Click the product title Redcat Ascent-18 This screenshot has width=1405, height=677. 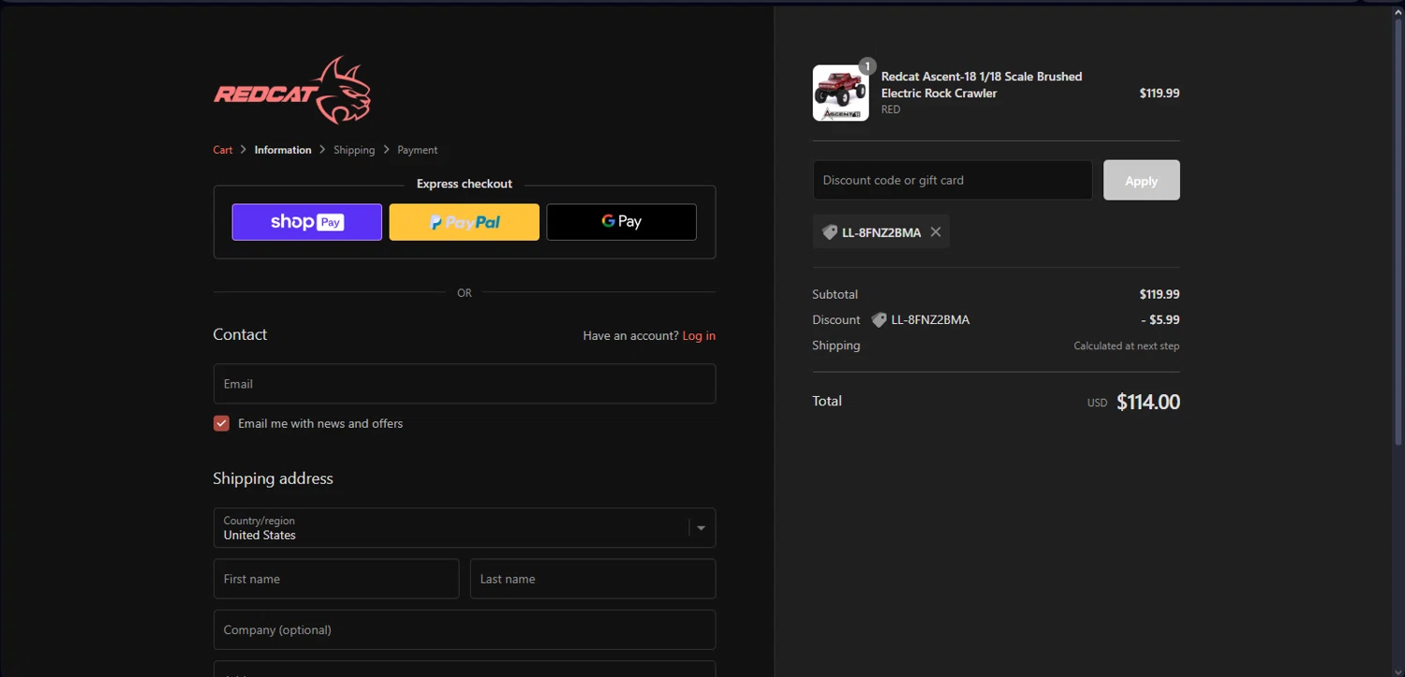982,84
